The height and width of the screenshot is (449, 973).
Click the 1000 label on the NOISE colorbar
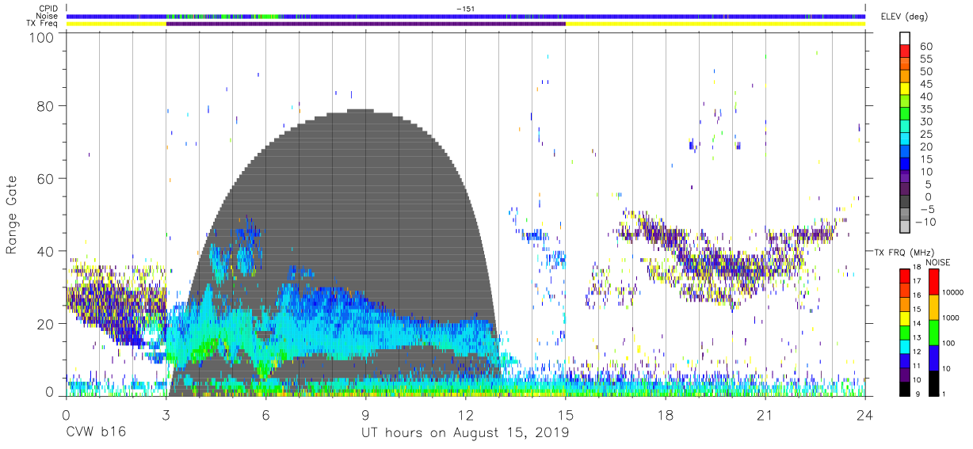[x=952, y=318]
